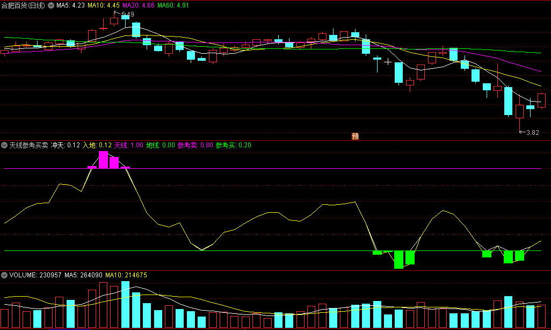This screenshot has width=551, height=330.
Task: Select the 入地: 0.12 value
Action: tap(97, 145)
